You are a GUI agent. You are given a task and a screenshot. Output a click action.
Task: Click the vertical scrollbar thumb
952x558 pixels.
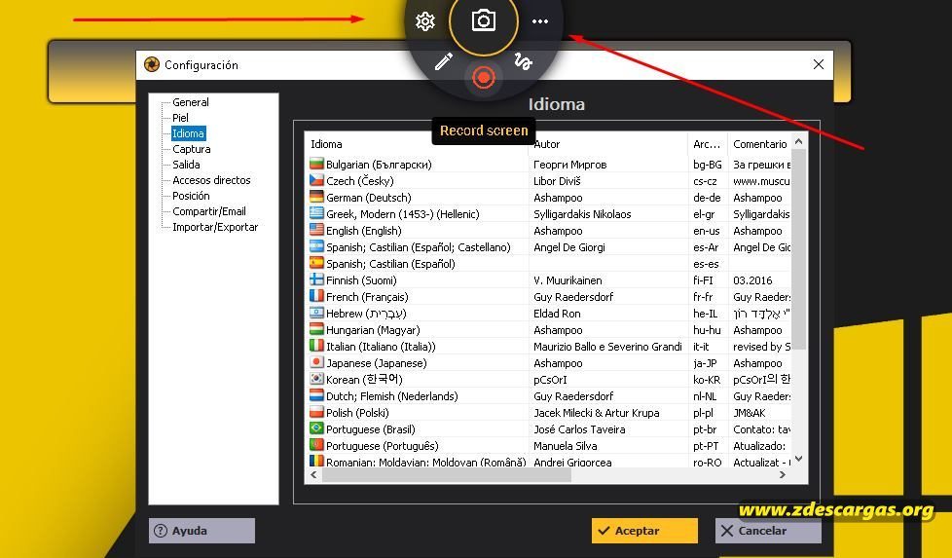coord(799,249)
